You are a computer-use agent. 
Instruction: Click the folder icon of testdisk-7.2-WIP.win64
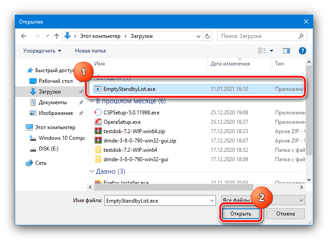[98, 150]
